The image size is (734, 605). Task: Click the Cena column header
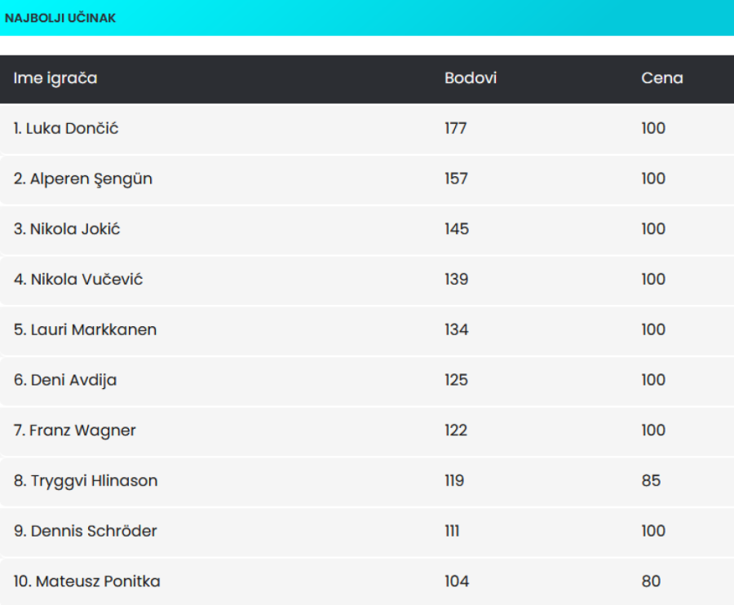[662, 78]
